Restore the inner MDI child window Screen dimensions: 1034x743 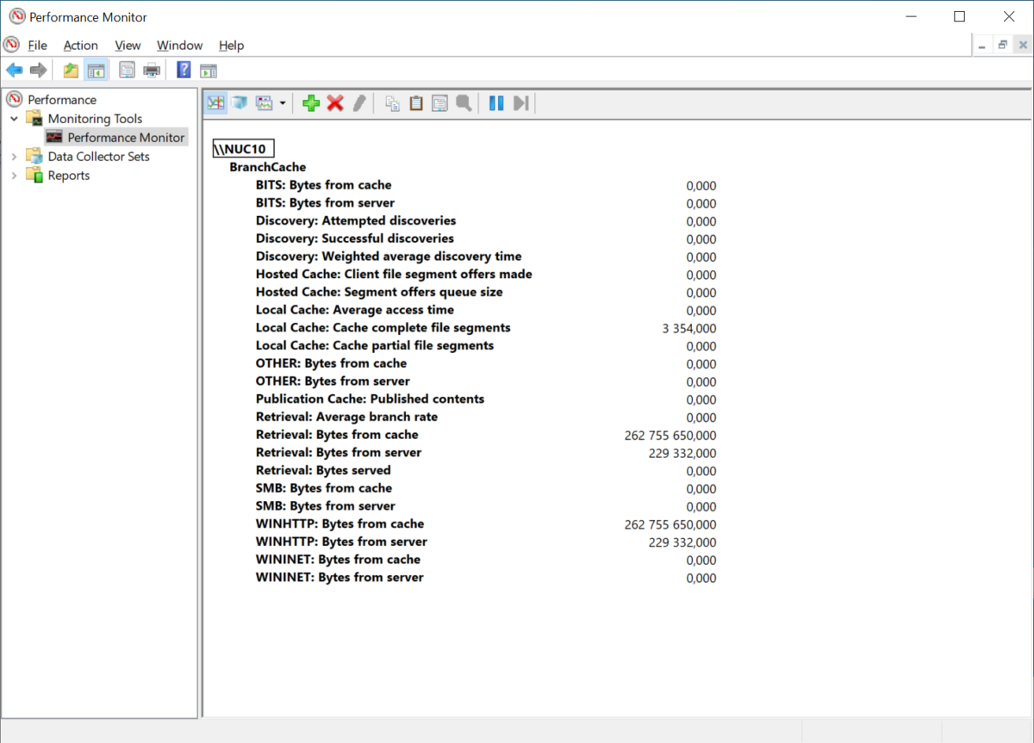(1002, 45)
